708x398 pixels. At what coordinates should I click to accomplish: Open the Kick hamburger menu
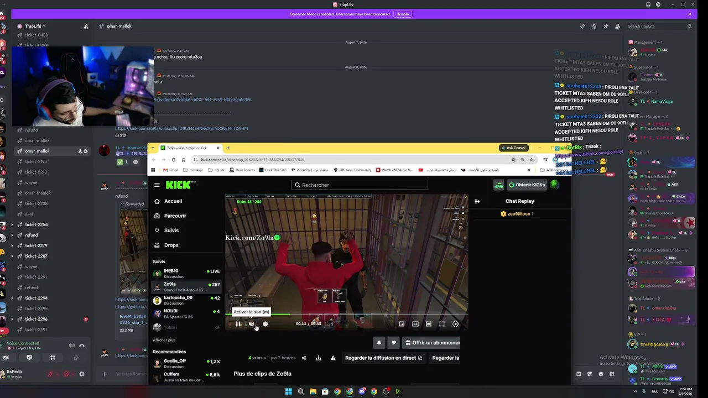point(157,185)
